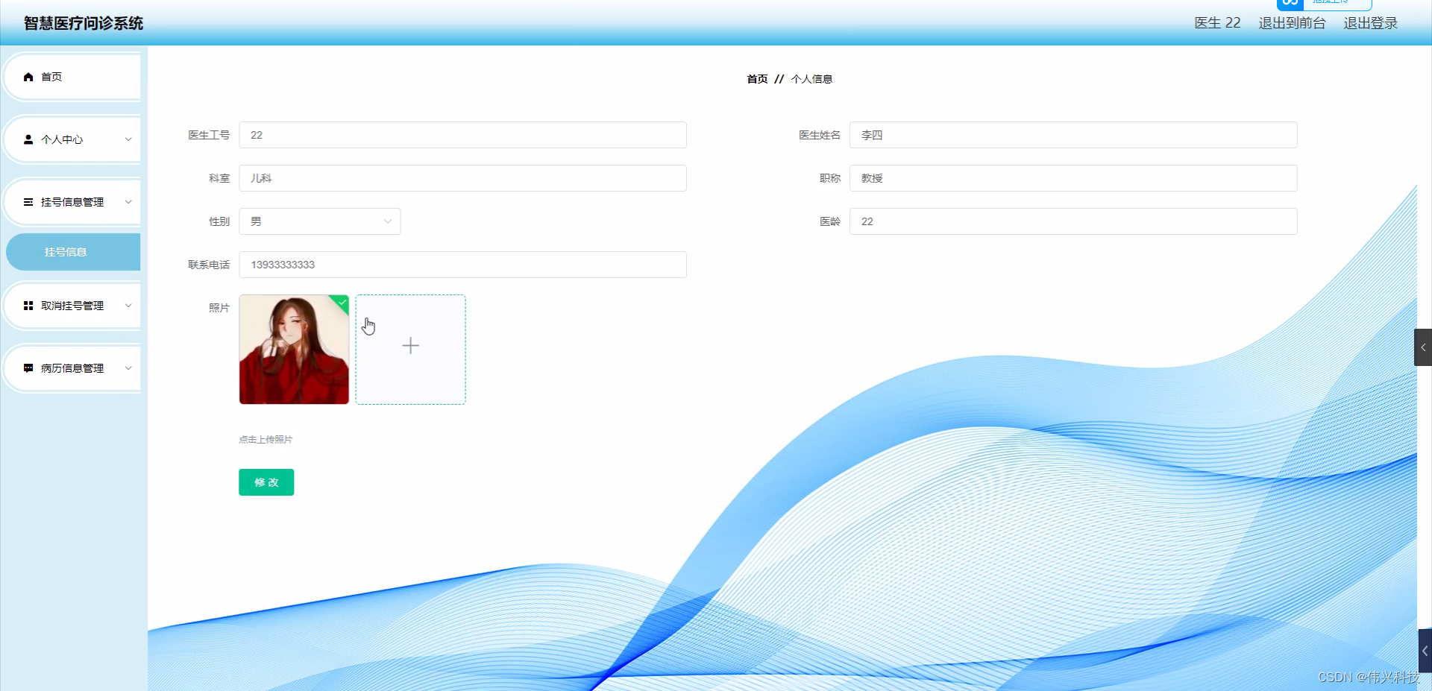Click the 联系电话 phone number field
Viewport: 1432px width, 691px height.
coord(462,264)
